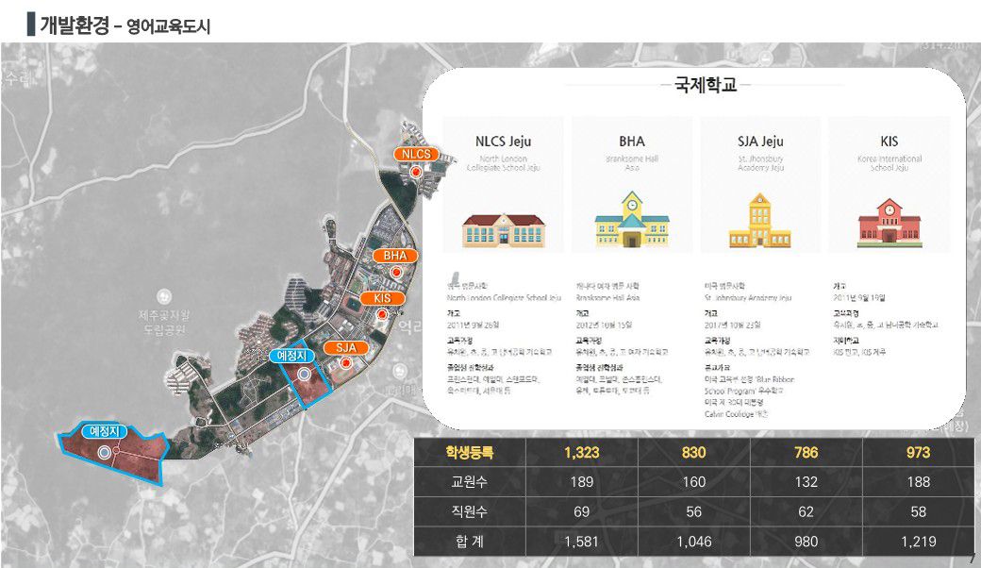Click the red map pin under KIS map label

tap(382, 314)
